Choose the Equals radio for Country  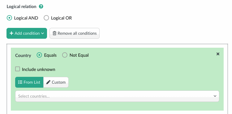[x=39, y=55]
